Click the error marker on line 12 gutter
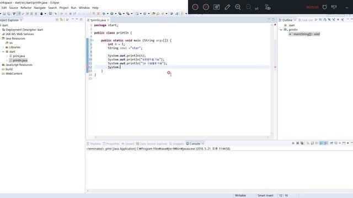353x198 pixels. [87, 67]
